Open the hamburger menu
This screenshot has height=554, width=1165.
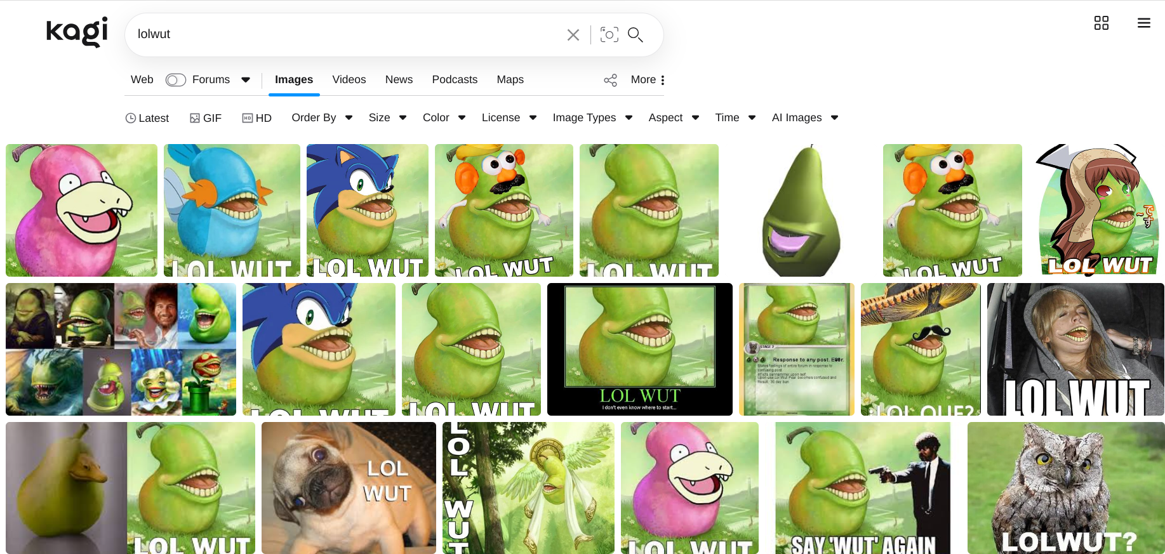(x=1144, y=23)
